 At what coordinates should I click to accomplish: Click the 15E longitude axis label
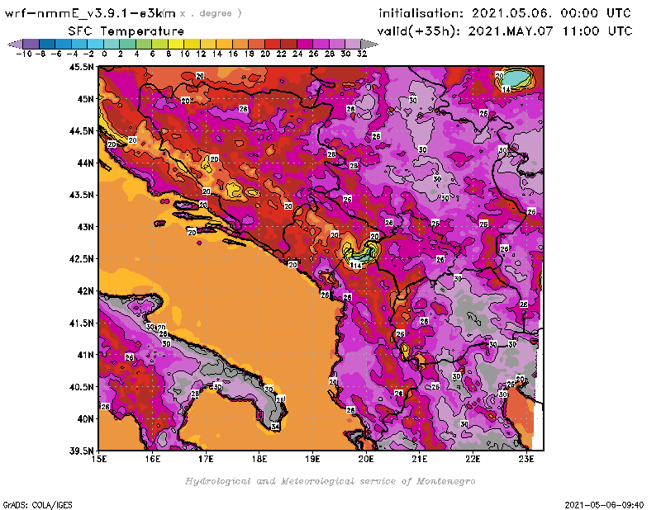click(x=99, y=458)
